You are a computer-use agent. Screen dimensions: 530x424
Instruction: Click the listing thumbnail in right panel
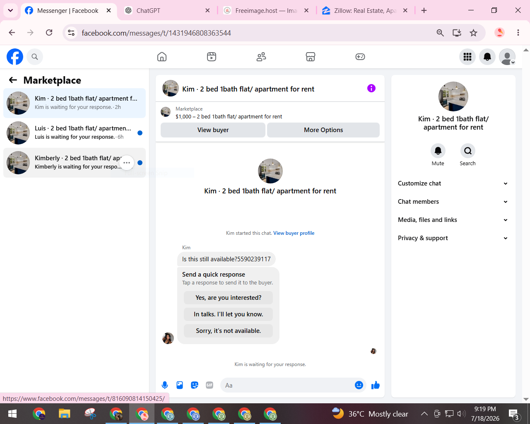click(x=453, y=96)
